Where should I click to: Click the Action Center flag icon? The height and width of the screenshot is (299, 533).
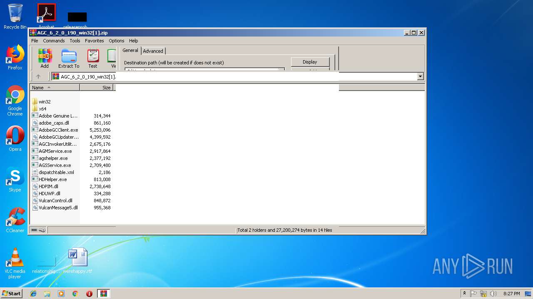coord(473,294)
